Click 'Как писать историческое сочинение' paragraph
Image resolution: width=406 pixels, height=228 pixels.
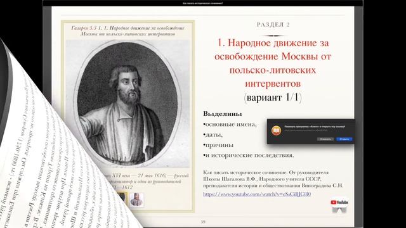(x=273, y=179)
